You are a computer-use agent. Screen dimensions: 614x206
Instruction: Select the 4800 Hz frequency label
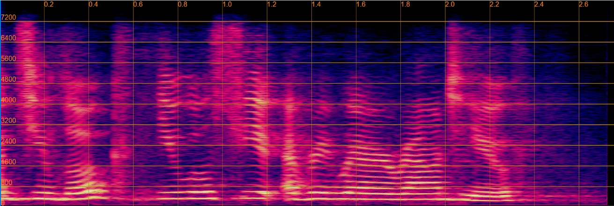tap(8, 79)
